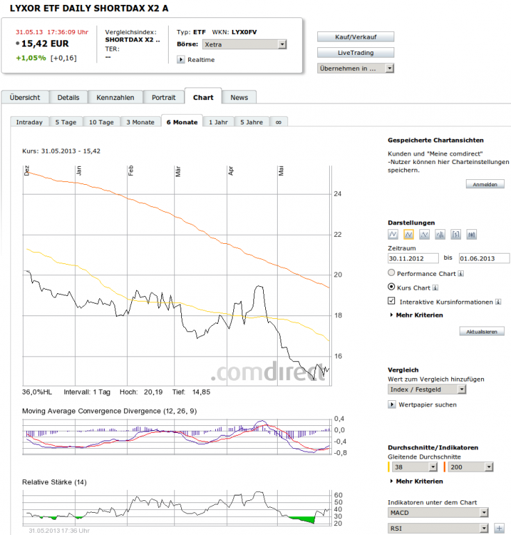The height and width of the screenshot is (535, 511).
Task: Show the 5 Tage chart period
Action: 66,122
